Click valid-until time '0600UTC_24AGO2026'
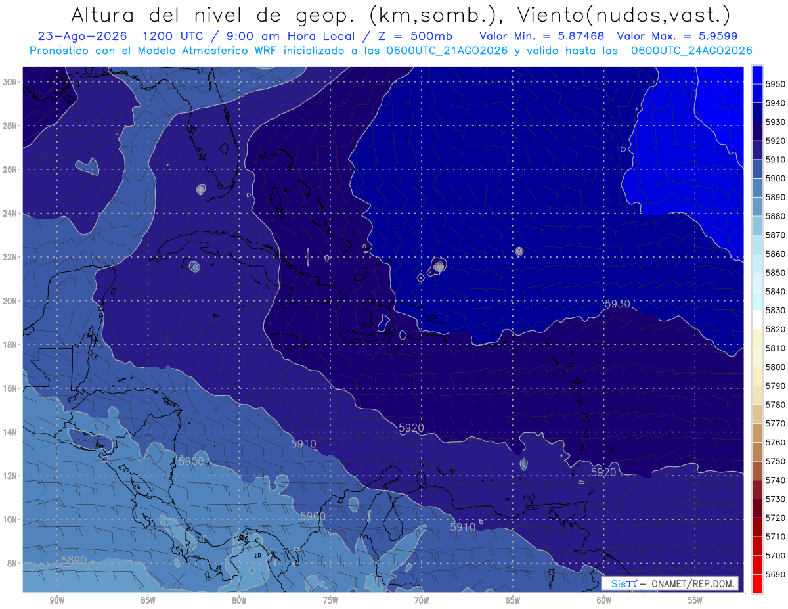The image size is (788, 609). [x=691, y=50]
